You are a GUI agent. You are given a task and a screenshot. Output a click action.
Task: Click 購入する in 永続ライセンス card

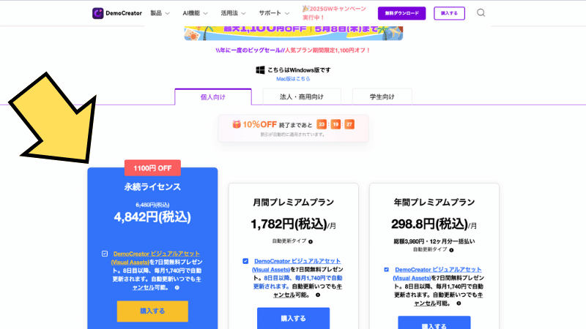pyautogui.click(x=152, y=311)
